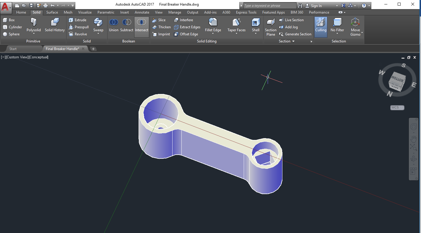The height and width of the screenshot is (233, 421).
Task: Apply the Union boolean operation
Action: pos(114,25)
